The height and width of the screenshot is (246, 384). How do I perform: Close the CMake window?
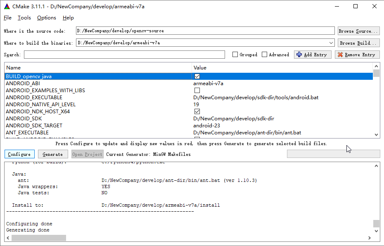coord(375,6)
